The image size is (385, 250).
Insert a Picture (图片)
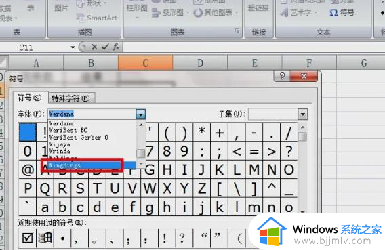click(x=61, y=8)
